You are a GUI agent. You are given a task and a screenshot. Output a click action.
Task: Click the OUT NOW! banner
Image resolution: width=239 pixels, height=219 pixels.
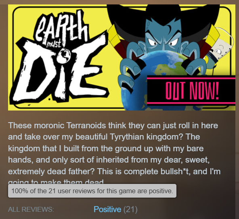[x=191, y=90]
